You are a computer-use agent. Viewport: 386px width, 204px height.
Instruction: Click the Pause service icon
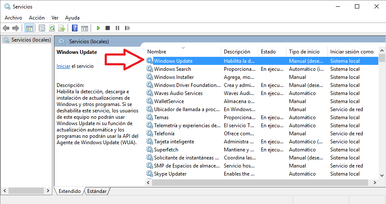coord(117,28)
